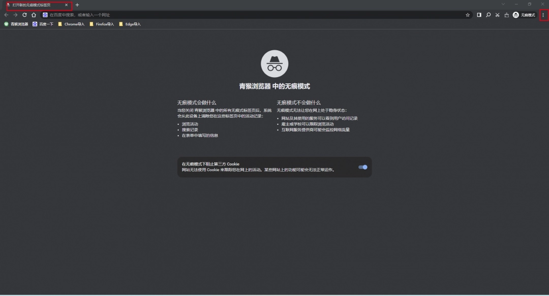Click 互联网服务提供商可能会监控网络流量 item
The width and height of the screenshot is (549, 296).
(316, 130)
